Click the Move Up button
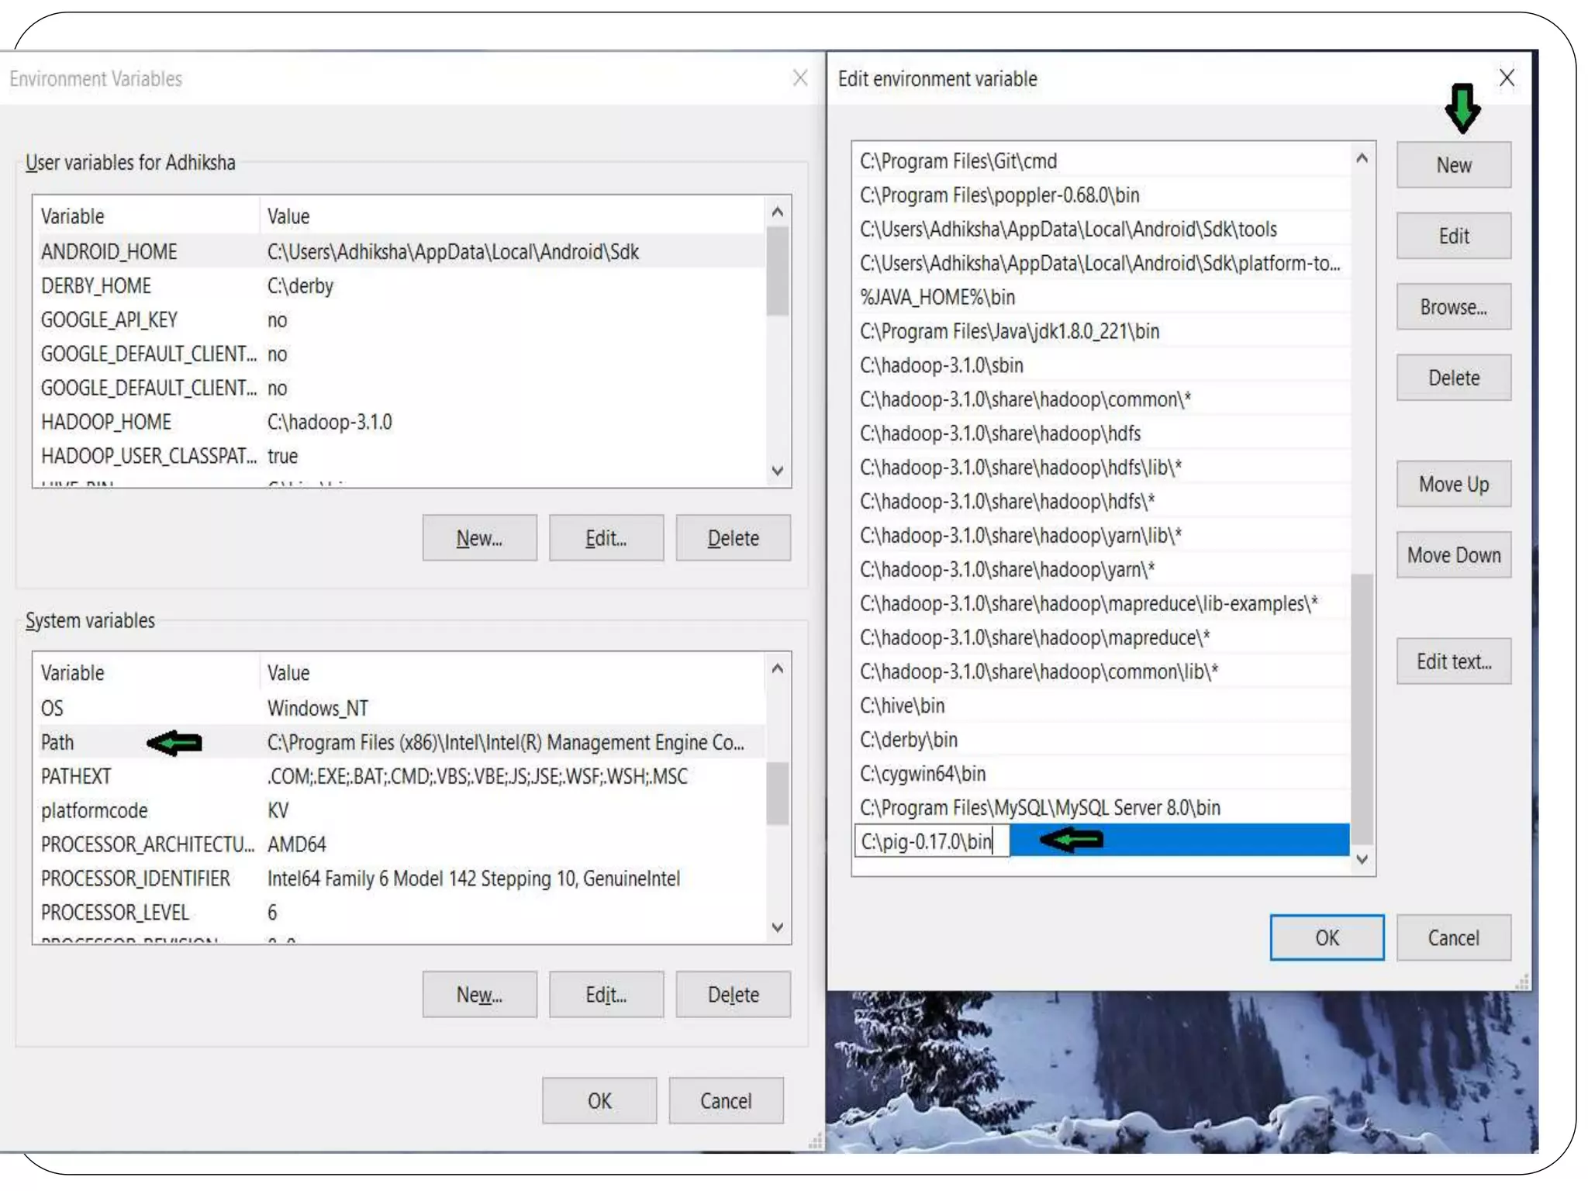Viewport: 1588px width, 1191px height. point(1453,484)
